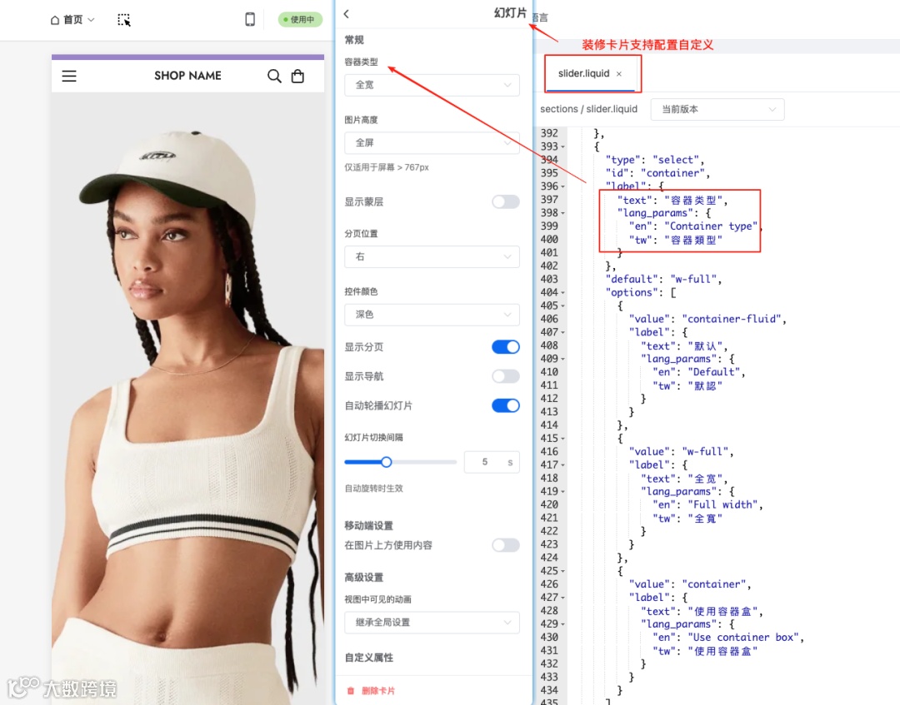Click sections / slider.liquid breadcrumb path

[x=588, y=109]
